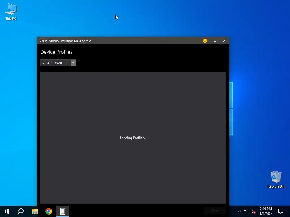Open the notification center icon

point(281,211)
